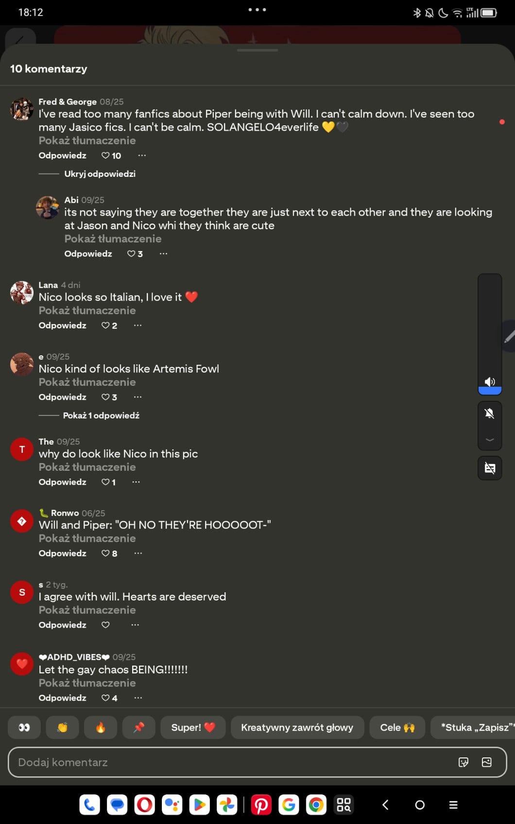Collapse replies with Ukryj odpowiedzi
515x824 pixels.
(x=100, y=174)
